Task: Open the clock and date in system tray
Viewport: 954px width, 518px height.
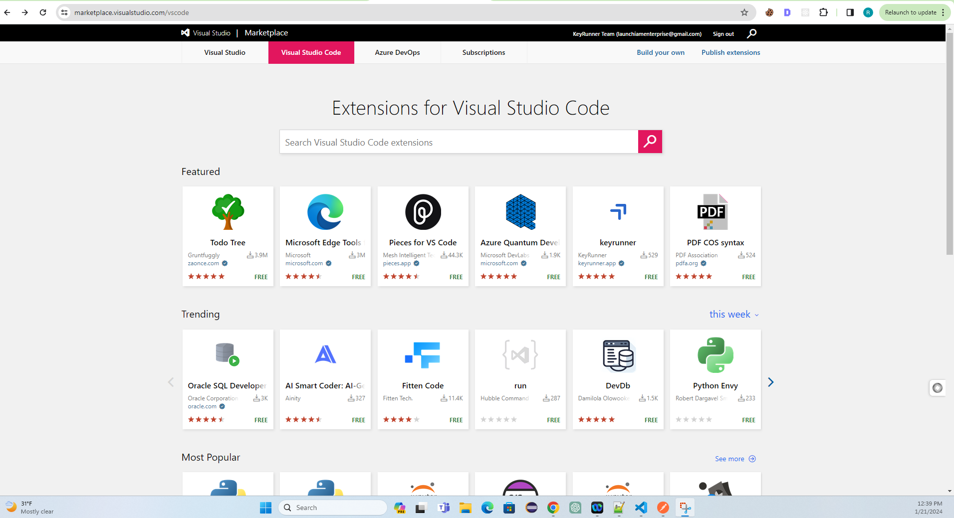Action: (x=929, y=508)
